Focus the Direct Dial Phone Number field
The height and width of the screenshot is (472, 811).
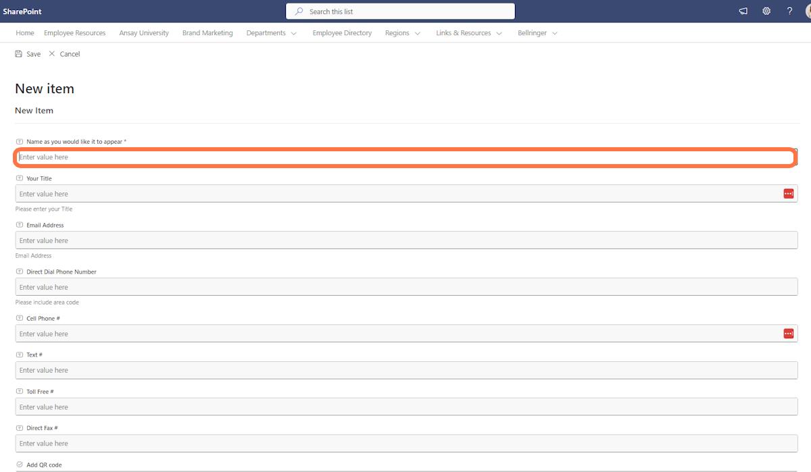coord(406,287)
